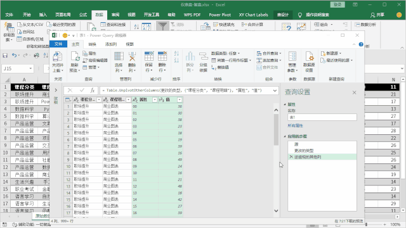Select the Changed Type (更改的类型) step
The height and width of the screenshot is (228, 406).
322,151
